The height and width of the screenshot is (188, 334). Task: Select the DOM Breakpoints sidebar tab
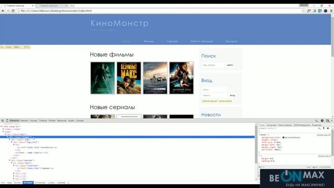302,125
